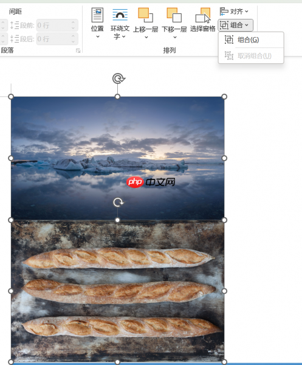Expand the 位置 dropdown chevron
Screen dimensions: 302x365
point(98,36)
